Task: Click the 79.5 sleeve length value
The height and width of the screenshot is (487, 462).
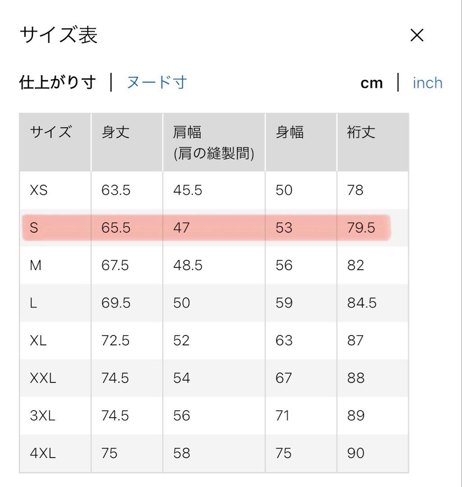Action: [361, 228]
